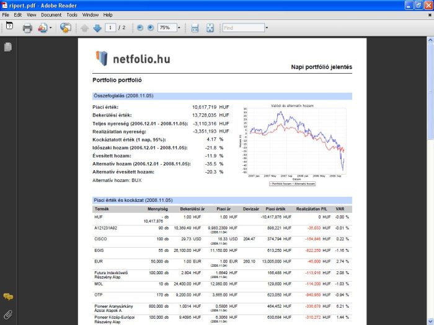Click the Zoom In plus button
434x325 pixels.
(x=150, y=28)
